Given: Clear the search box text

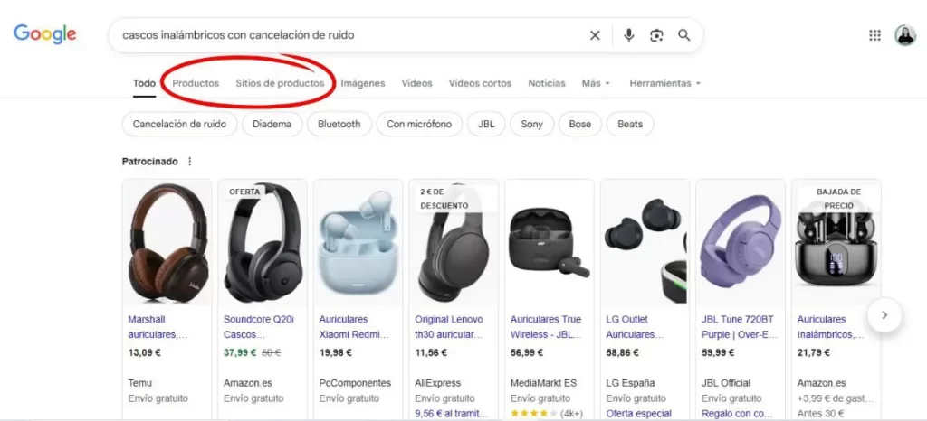Looking at the screenshot, I should (x=595, y=35).
